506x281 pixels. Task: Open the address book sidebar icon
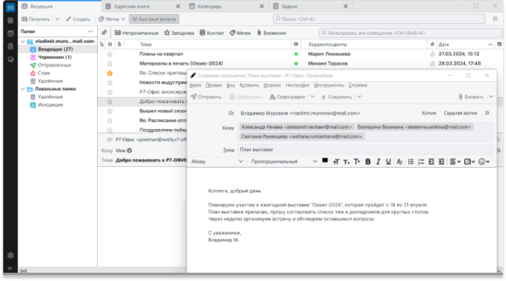tap(10, 20)
